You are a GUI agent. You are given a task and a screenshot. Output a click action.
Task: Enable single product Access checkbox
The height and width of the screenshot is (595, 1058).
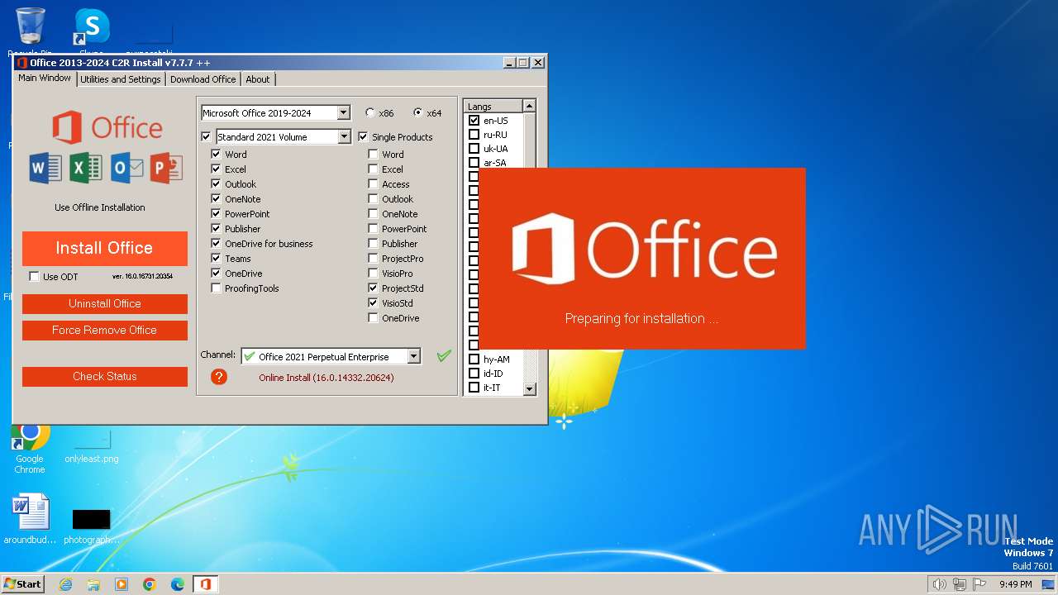[x=373, y=183]
